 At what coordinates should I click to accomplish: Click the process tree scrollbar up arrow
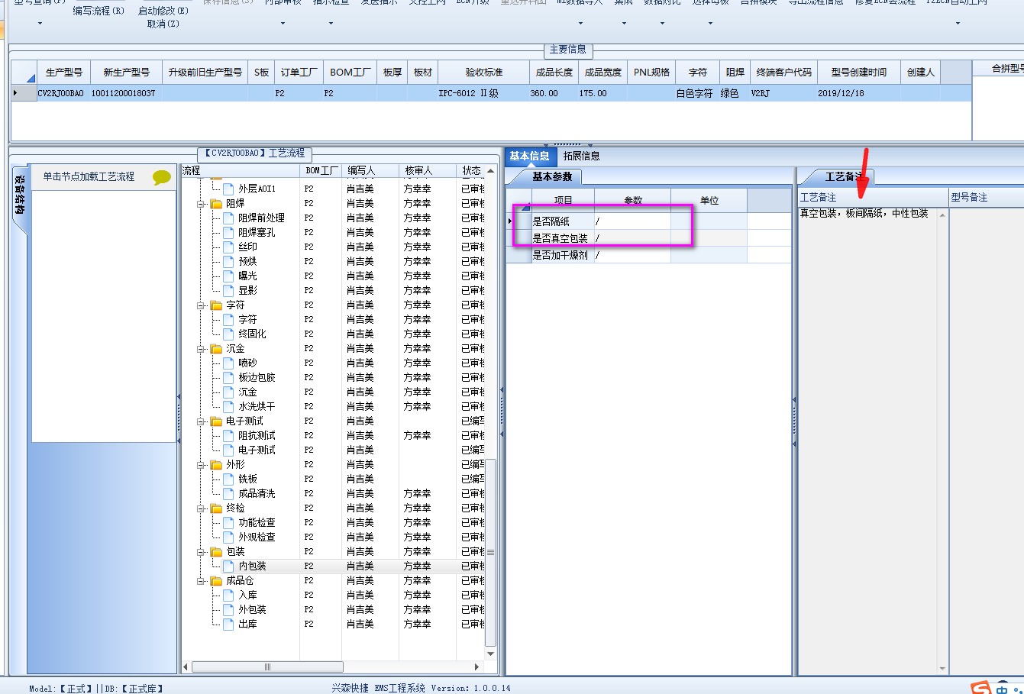pyautogui.click(x=491, y=170)
